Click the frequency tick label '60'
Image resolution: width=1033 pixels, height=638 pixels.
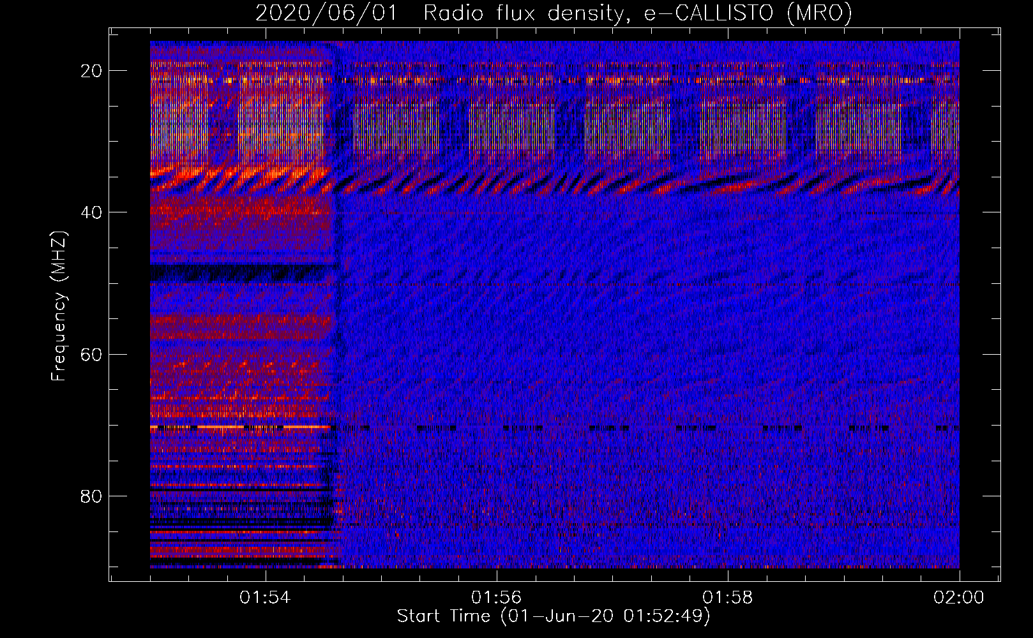[91, 354]
